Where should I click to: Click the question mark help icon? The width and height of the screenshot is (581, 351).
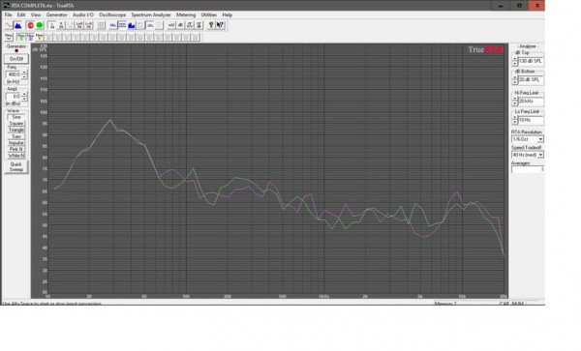click(x=211, y=25)
